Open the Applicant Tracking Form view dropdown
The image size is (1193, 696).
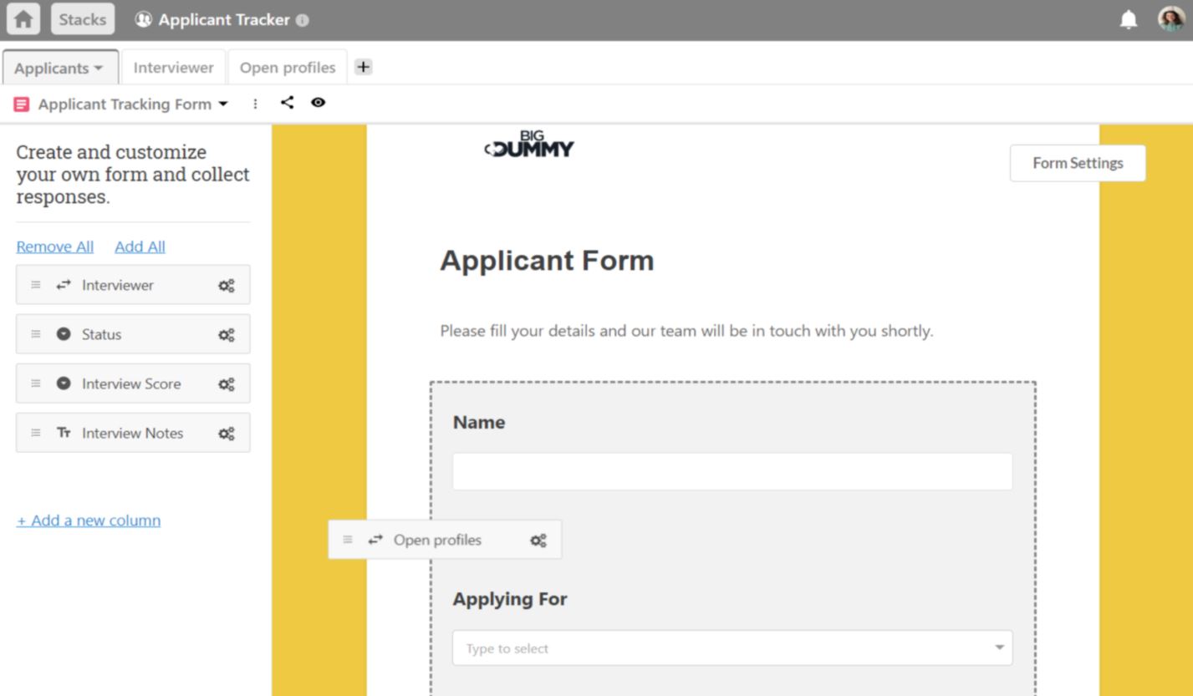click(x=222, y=104)
